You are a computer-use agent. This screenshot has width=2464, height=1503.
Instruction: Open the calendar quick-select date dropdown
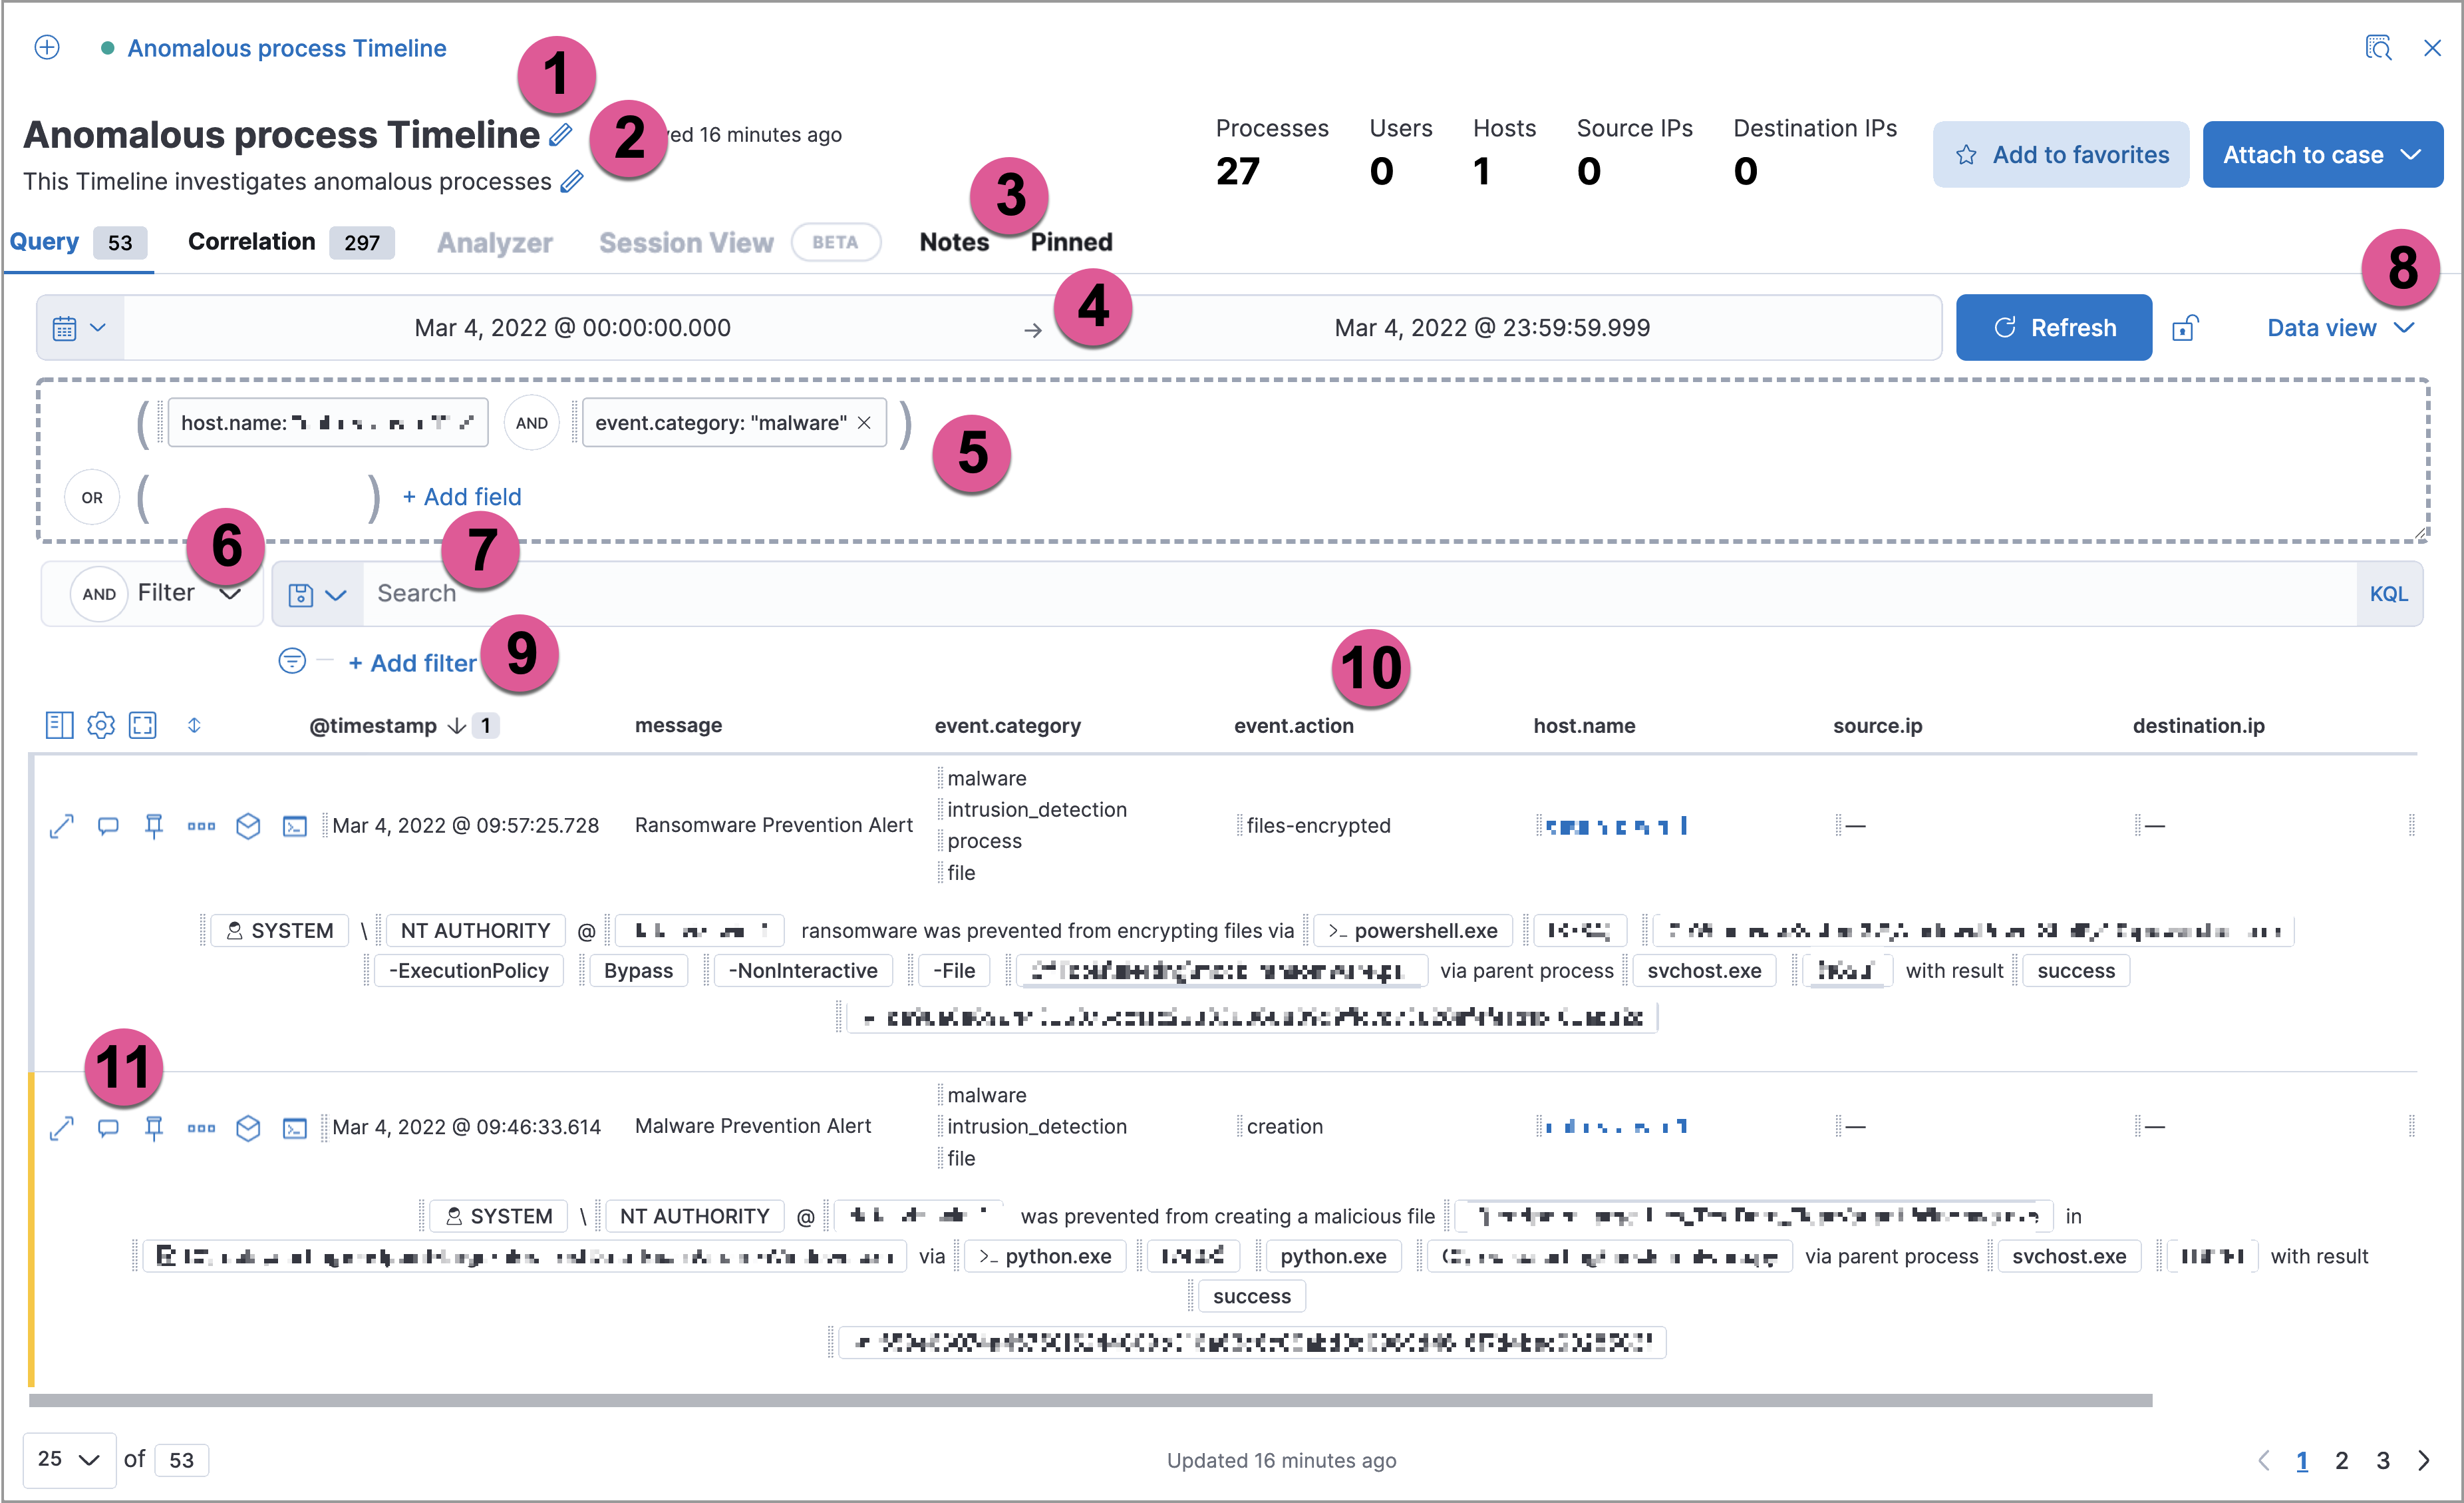pyautogui.click(x=79, y=327)
